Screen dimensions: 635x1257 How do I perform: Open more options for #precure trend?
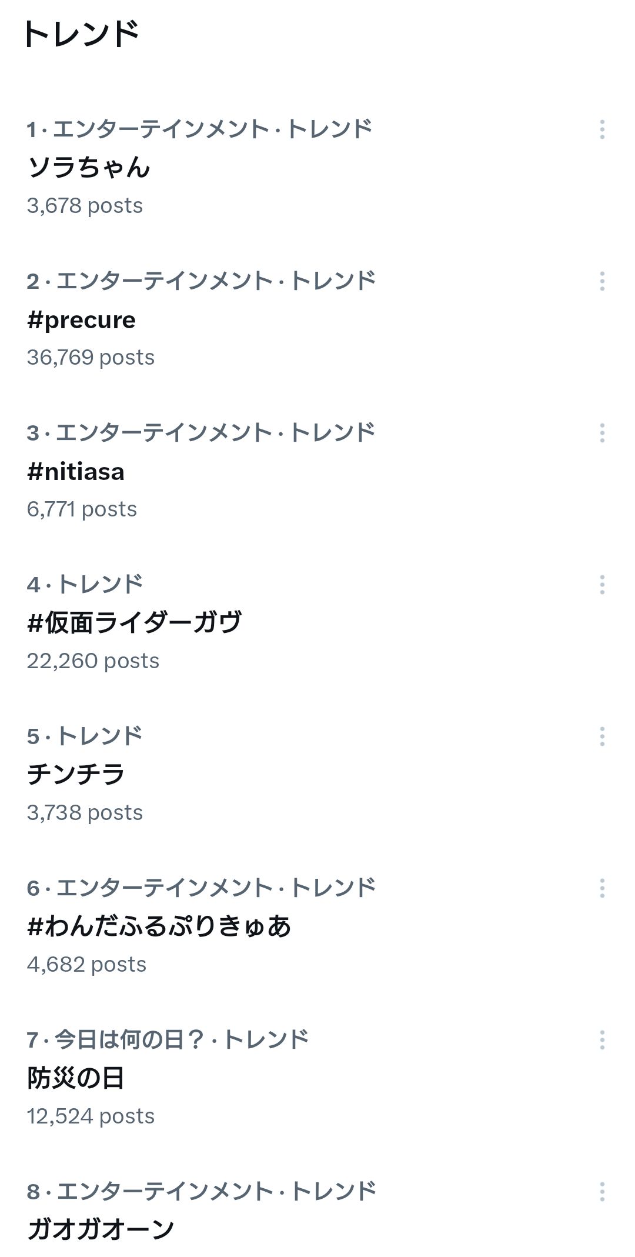coord(601,281)
